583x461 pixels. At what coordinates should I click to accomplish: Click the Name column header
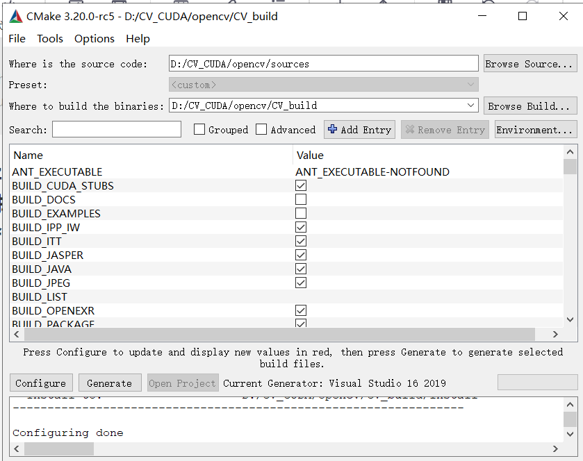[28, 156]
